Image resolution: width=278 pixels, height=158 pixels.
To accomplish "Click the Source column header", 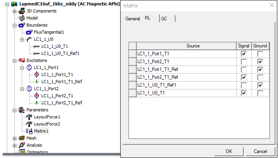I will [186, 46].
